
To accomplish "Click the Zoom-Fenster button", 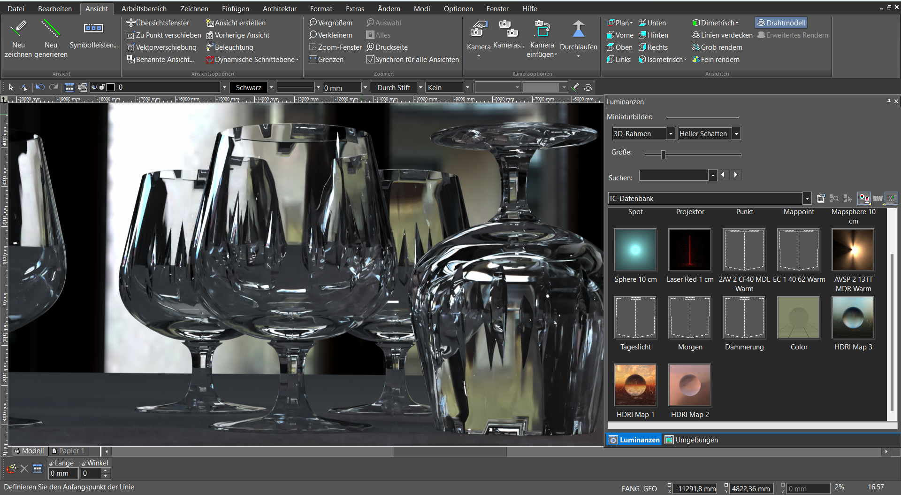I will click(335, 47).
